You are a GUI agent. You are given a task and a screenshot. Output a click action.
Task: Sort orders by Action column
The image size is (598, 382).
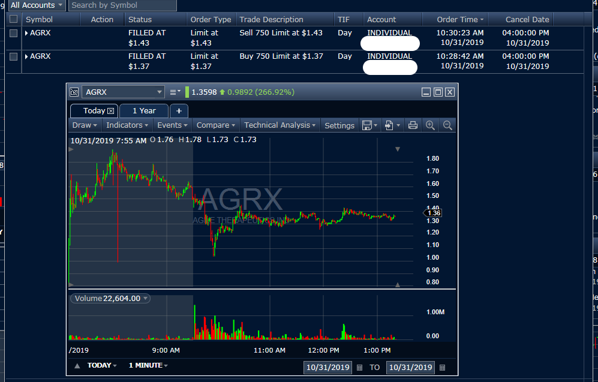[x=102, y=19]
